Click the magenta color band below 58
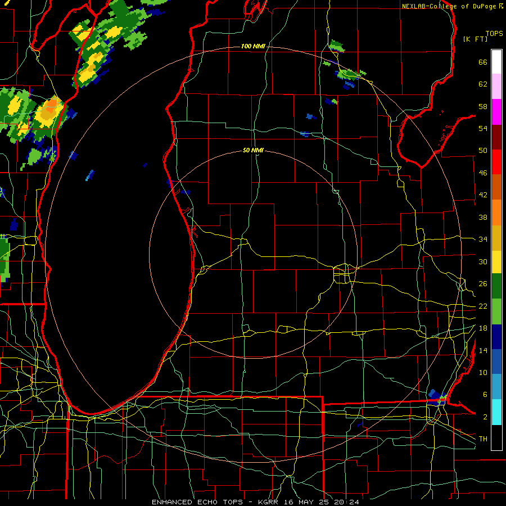Screen dimensions: 506x506 tap(496, 112)
